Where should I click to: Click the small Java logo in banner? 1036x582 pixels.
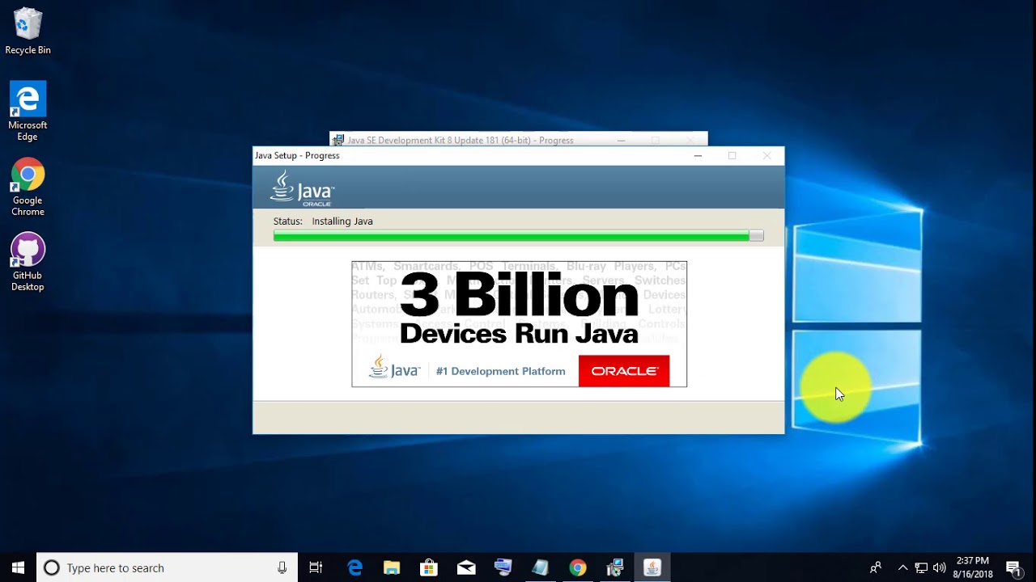click(x=395, y=367)
